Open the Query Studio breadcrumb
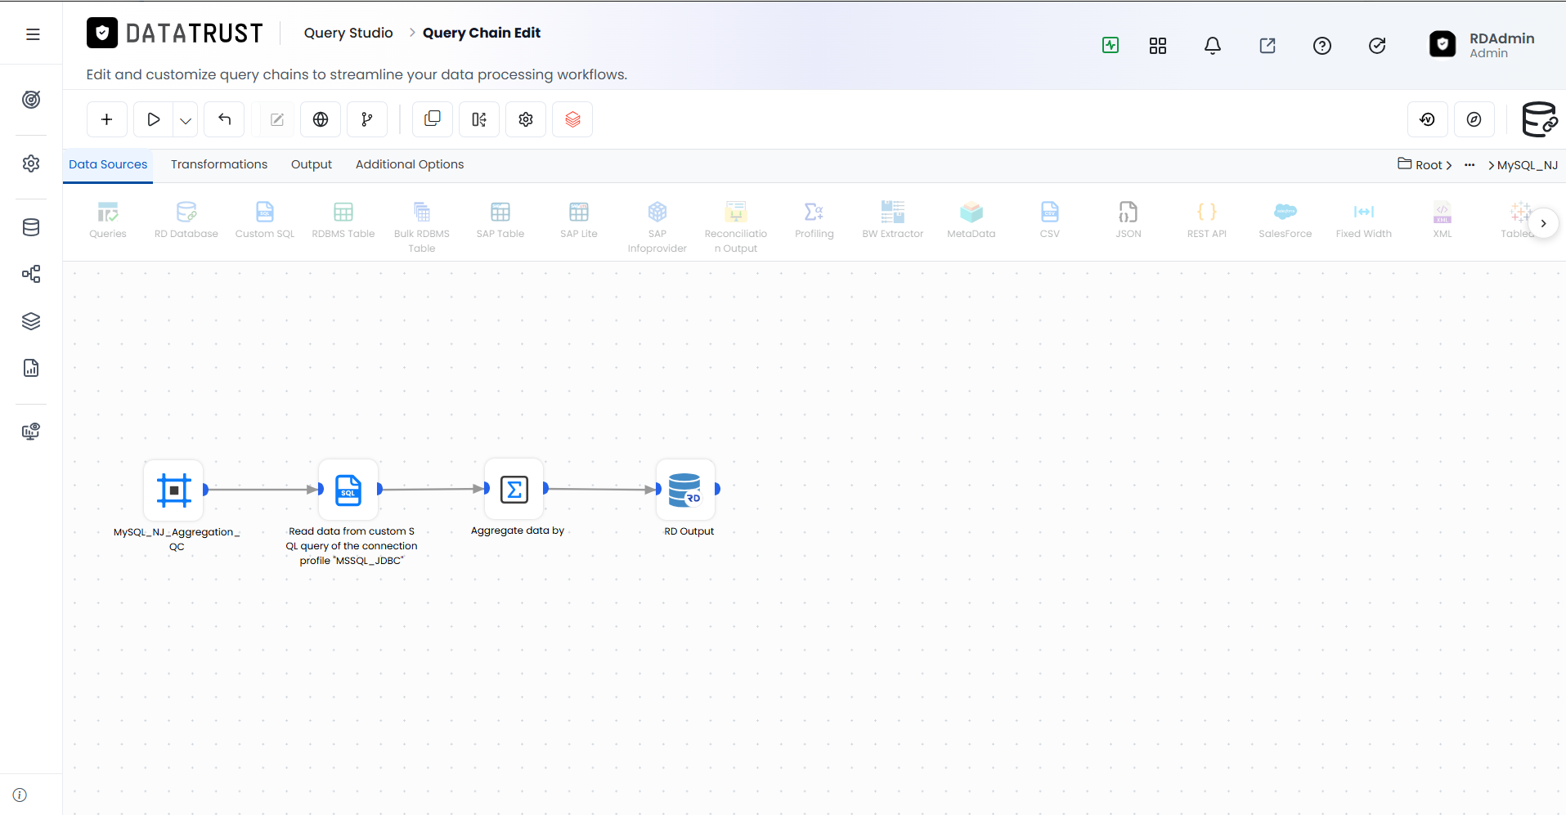The width and height of the screenshot is (1566, 815). (x=348, y=33)
